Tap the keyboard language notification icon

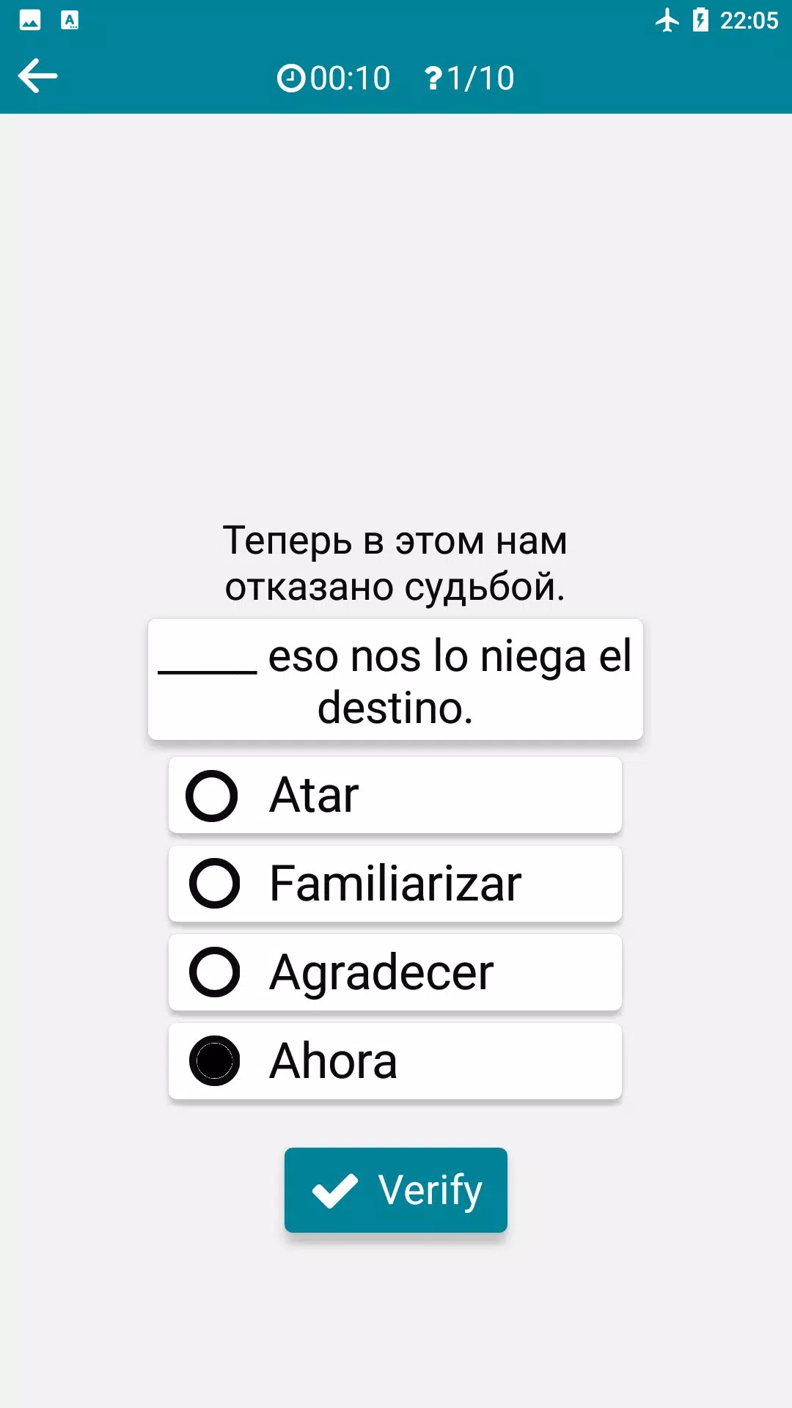(70, 21)
